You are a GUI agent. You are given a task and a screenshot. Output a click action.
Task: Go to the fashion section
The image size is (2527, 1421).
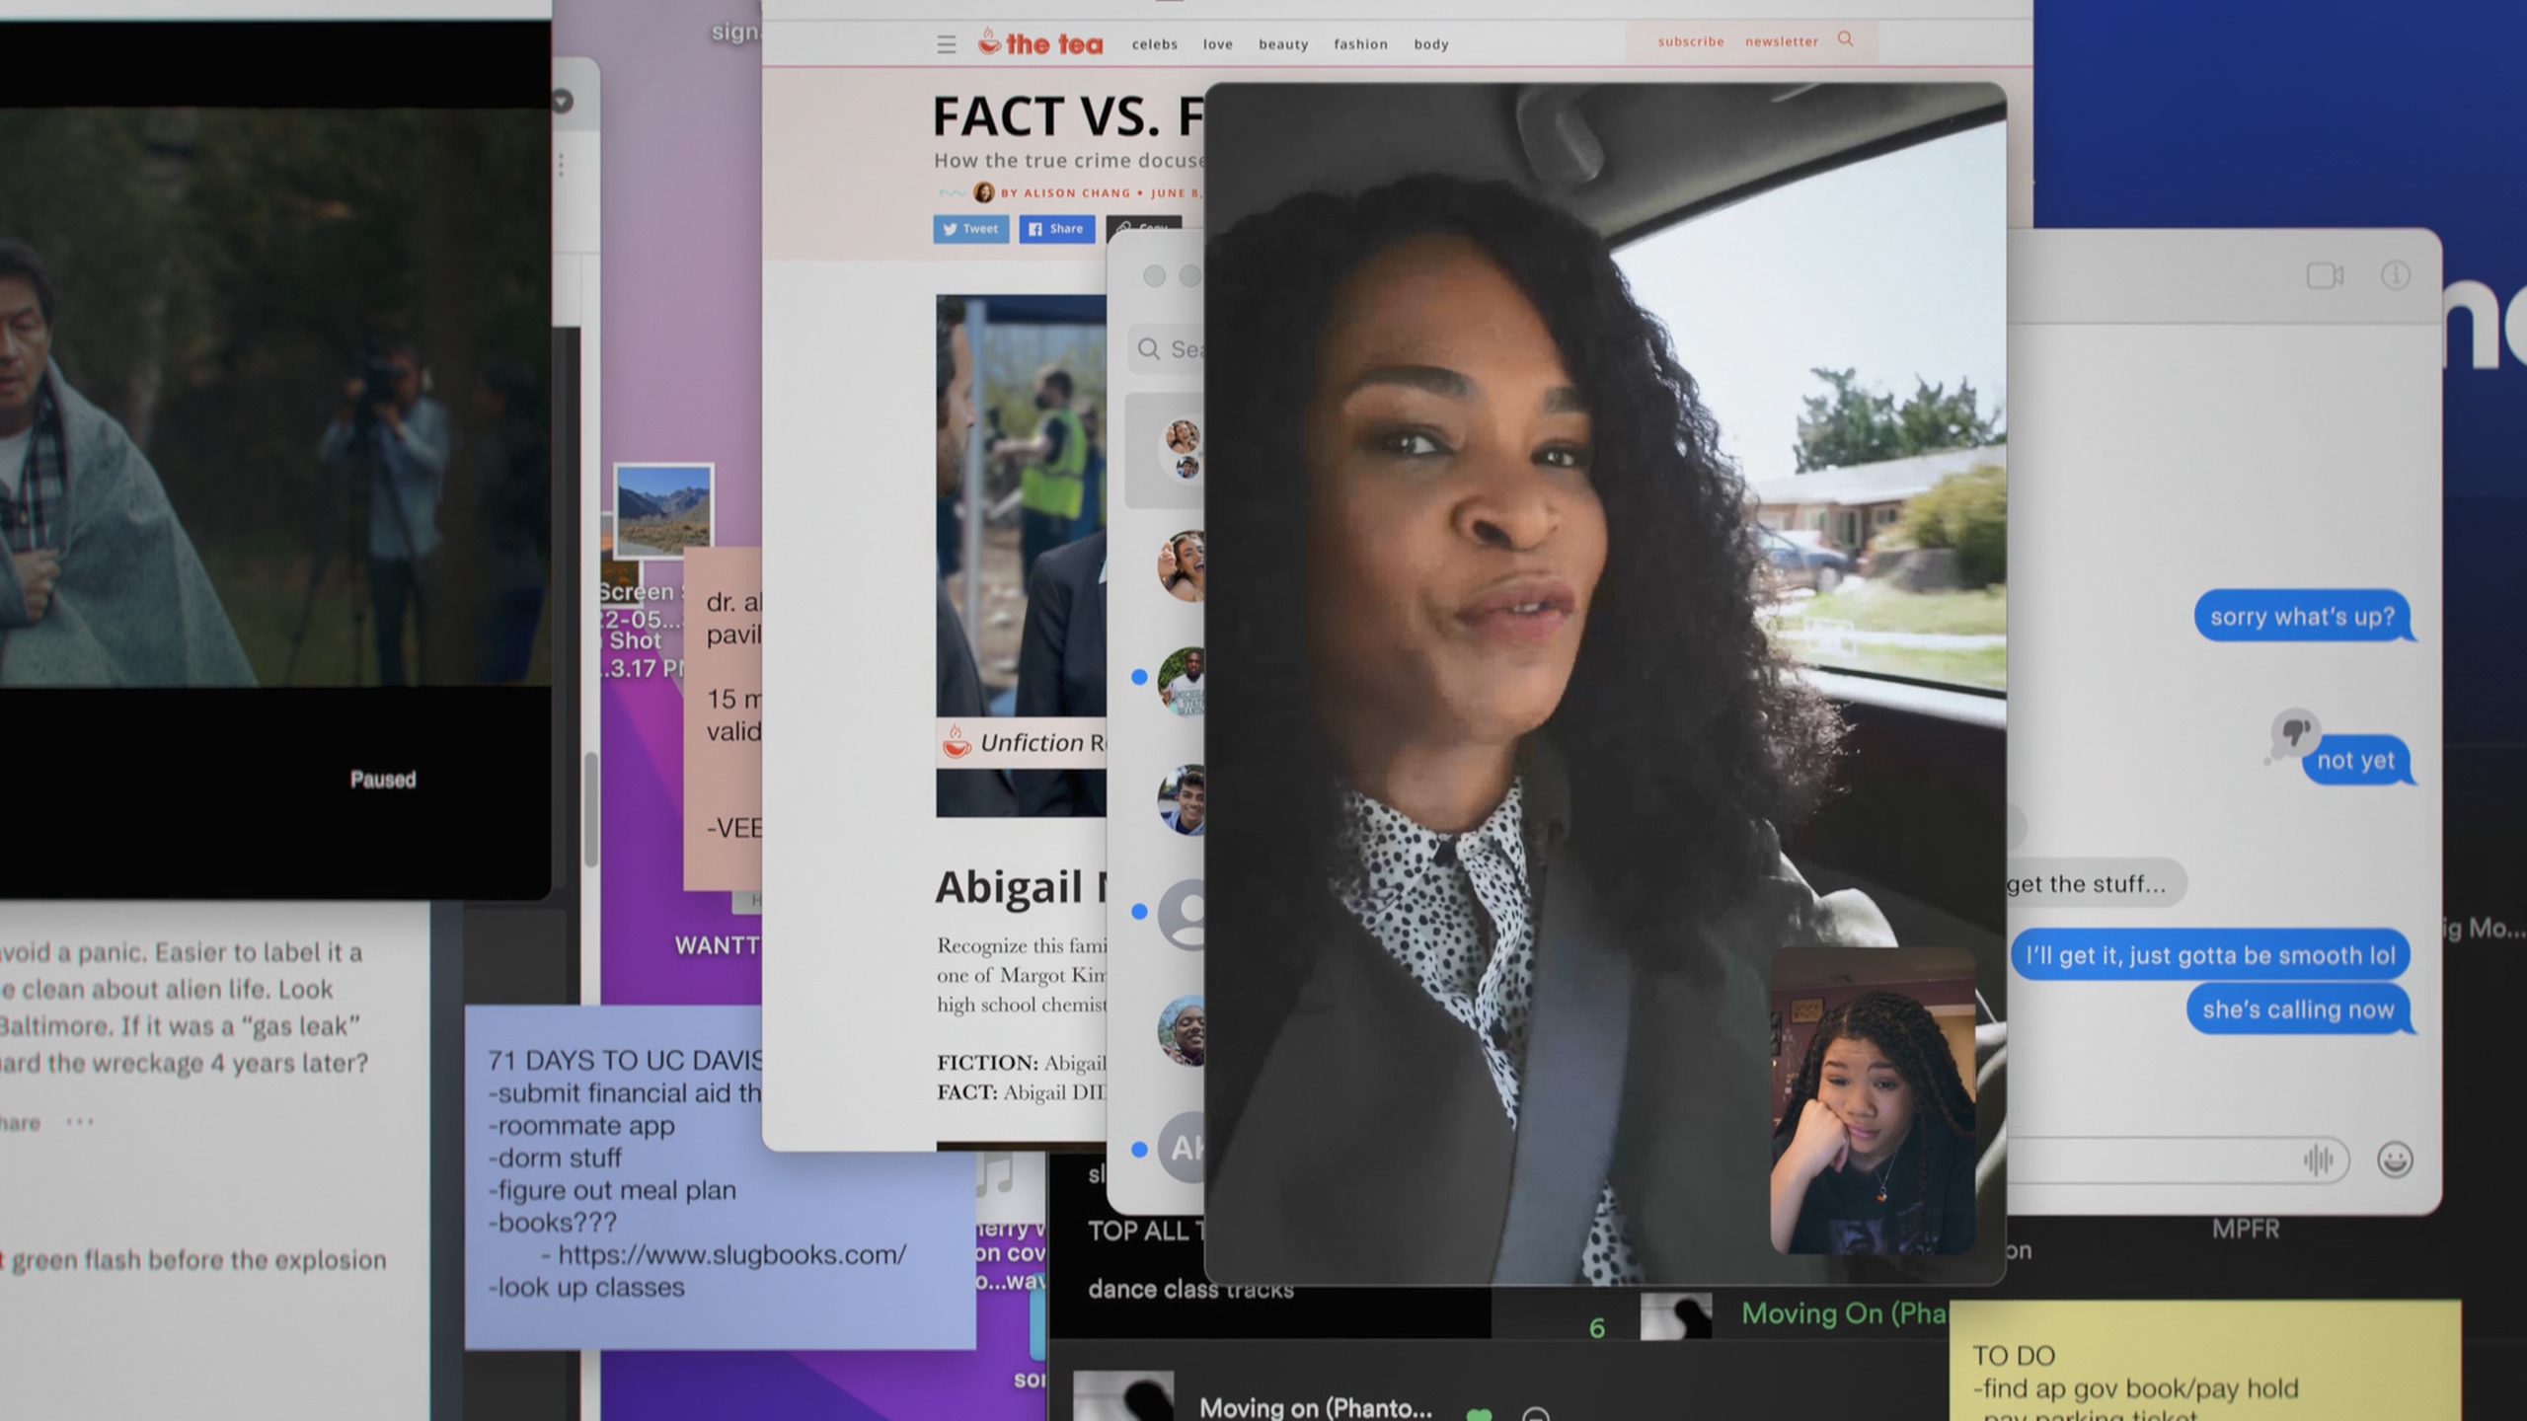pyautogui.click(x=1360, y=44)
